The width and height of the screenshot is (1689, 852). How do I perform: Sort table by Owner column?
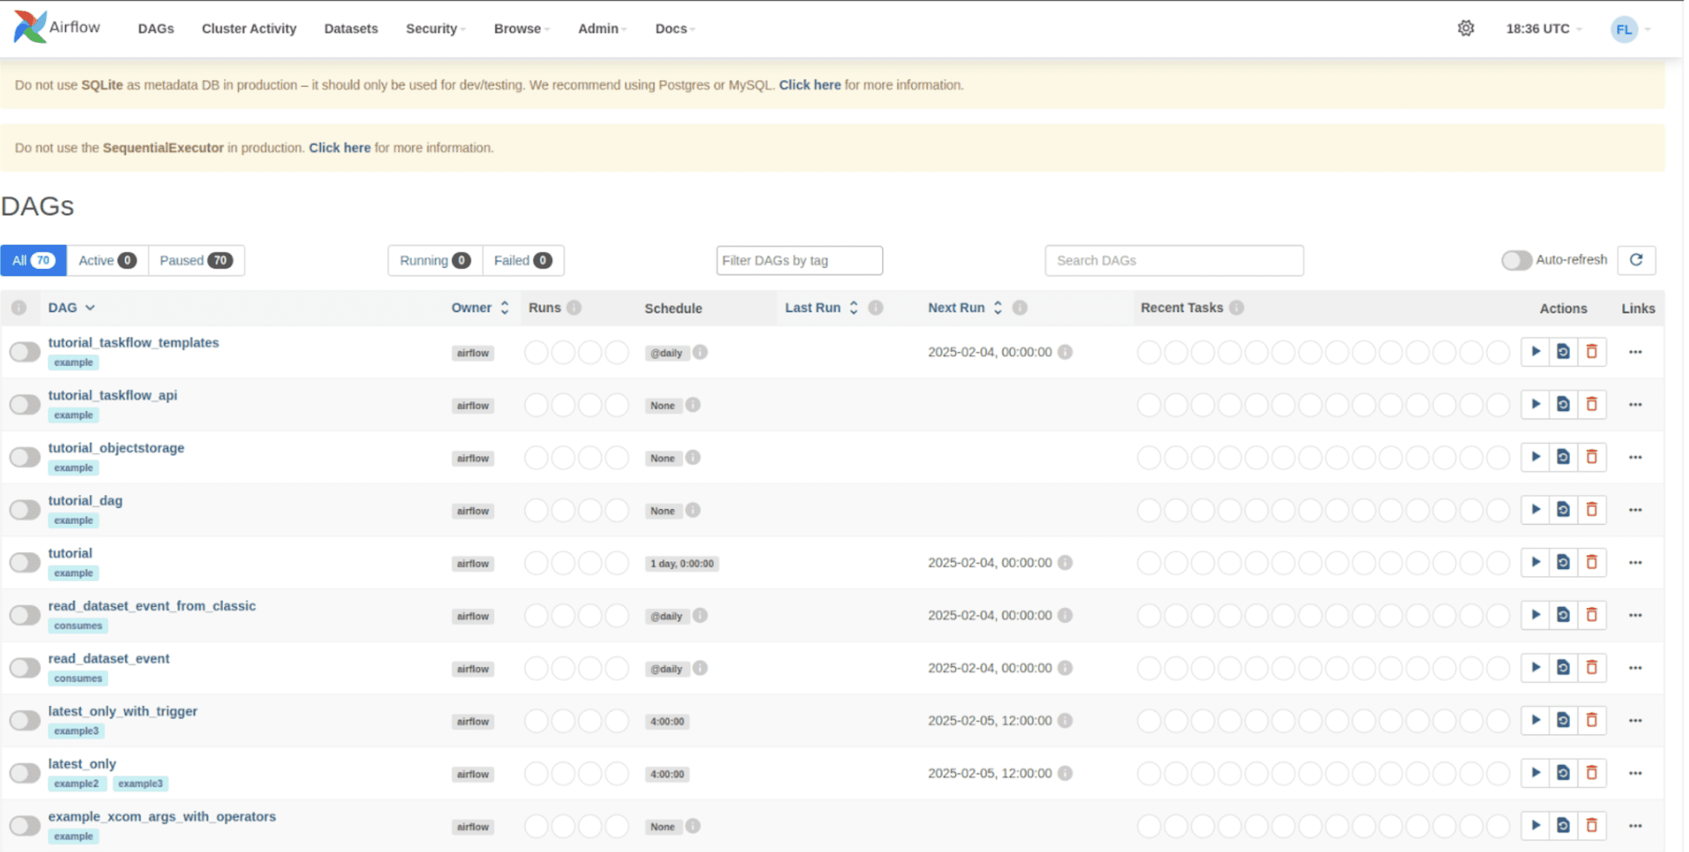point(480,308)
